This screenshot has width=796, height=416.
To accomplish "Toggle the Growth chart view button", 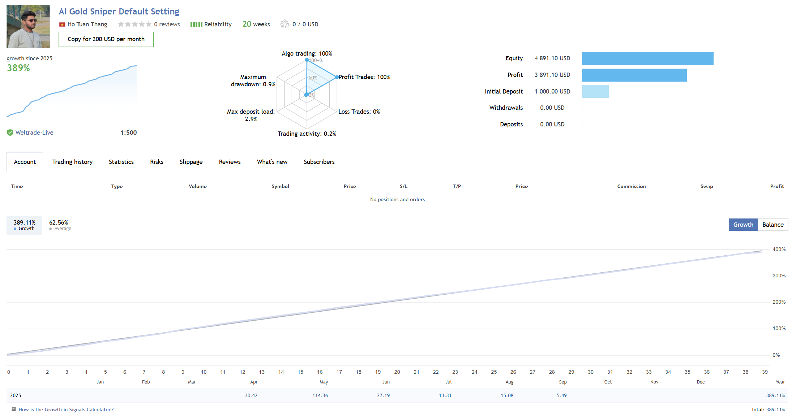I will tap(743, 225).
